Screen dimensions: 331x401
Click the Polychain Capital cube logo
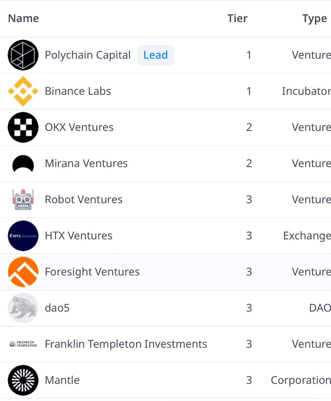23,55
